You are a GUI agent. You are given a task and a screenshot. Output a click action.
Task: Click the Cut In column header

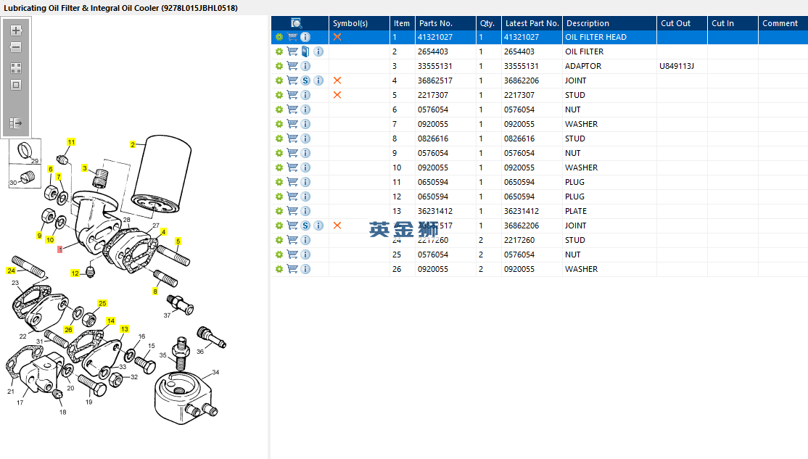point(733,23)
